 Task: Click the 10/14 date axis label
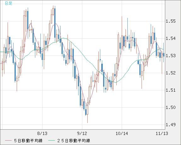tap(122, 133)
